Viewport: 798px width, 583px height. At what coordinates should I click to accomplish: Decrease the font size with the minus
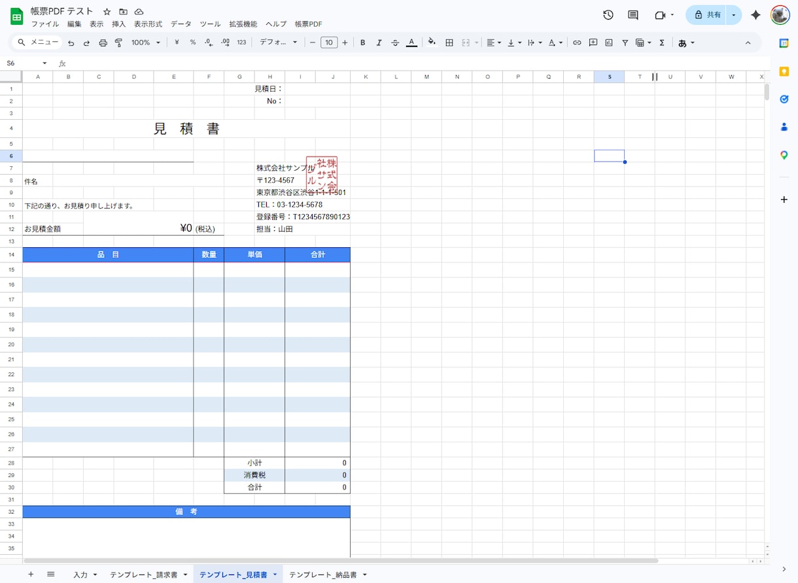click(x=313, y=43)
